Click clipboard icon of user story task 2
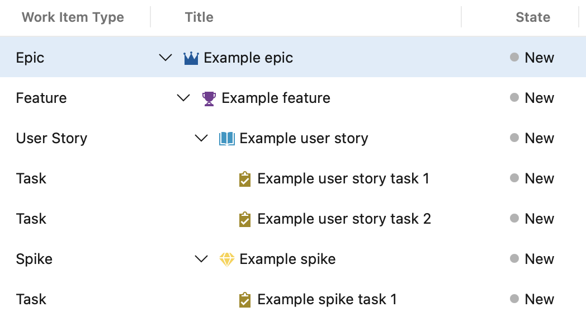586x321 pixels. click(x=244, y=219)
